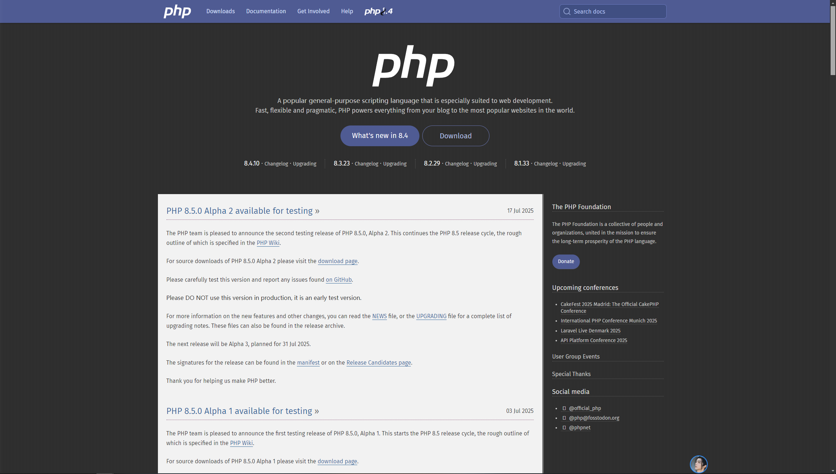The height and width of the screenshot is (474, 836).
Task: Click the icon beside @official_php
Action: [x=564, y=408]
